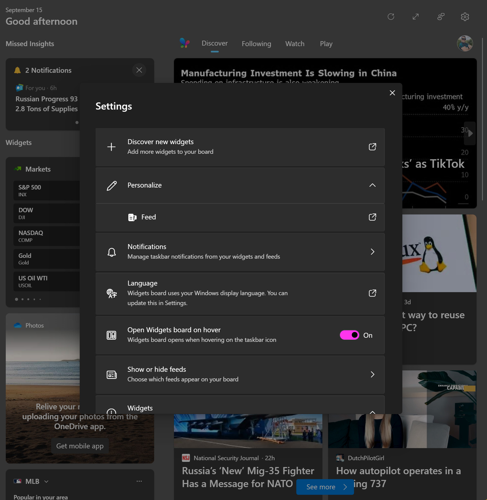Open the MLB league dropdown

[46, 482]
